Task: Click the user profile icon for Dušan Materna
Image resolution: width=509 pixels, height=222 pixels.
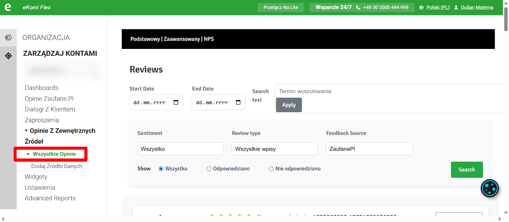Action: point(456,8)
